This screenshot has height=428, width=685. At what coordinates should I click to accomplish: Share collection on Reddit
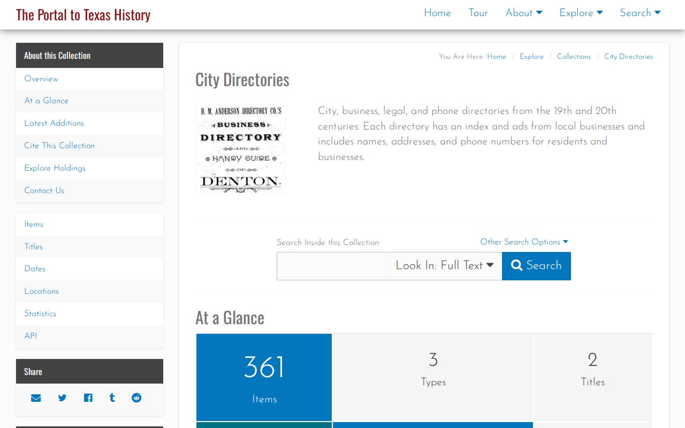pyautogui.click(x=136, y=398)
